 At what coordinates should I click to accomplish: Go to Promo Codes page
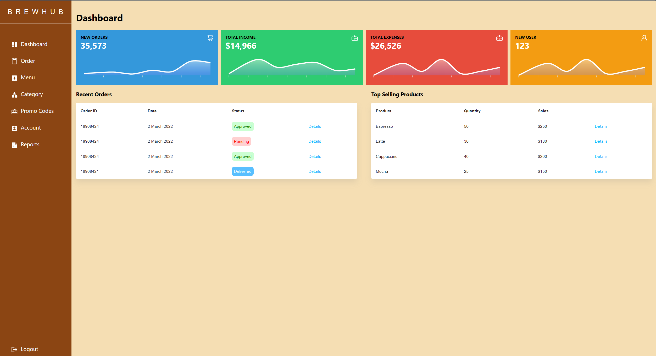[37, 111]
